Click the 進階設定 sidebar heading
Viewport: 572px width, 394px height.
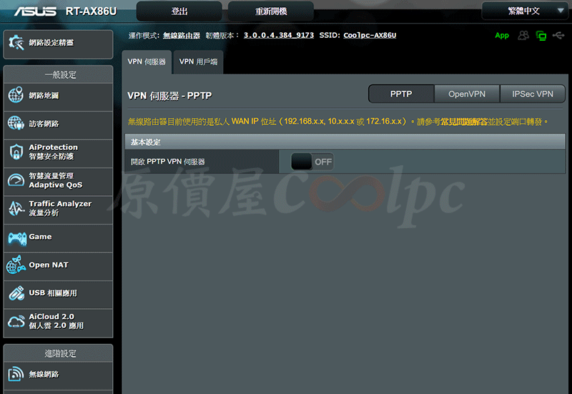coord(60,353)
